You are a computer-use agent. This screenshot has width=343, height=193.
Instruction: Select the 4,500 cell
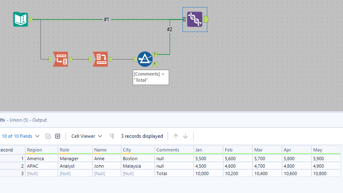pyautogui.click(x=208, y=166)
